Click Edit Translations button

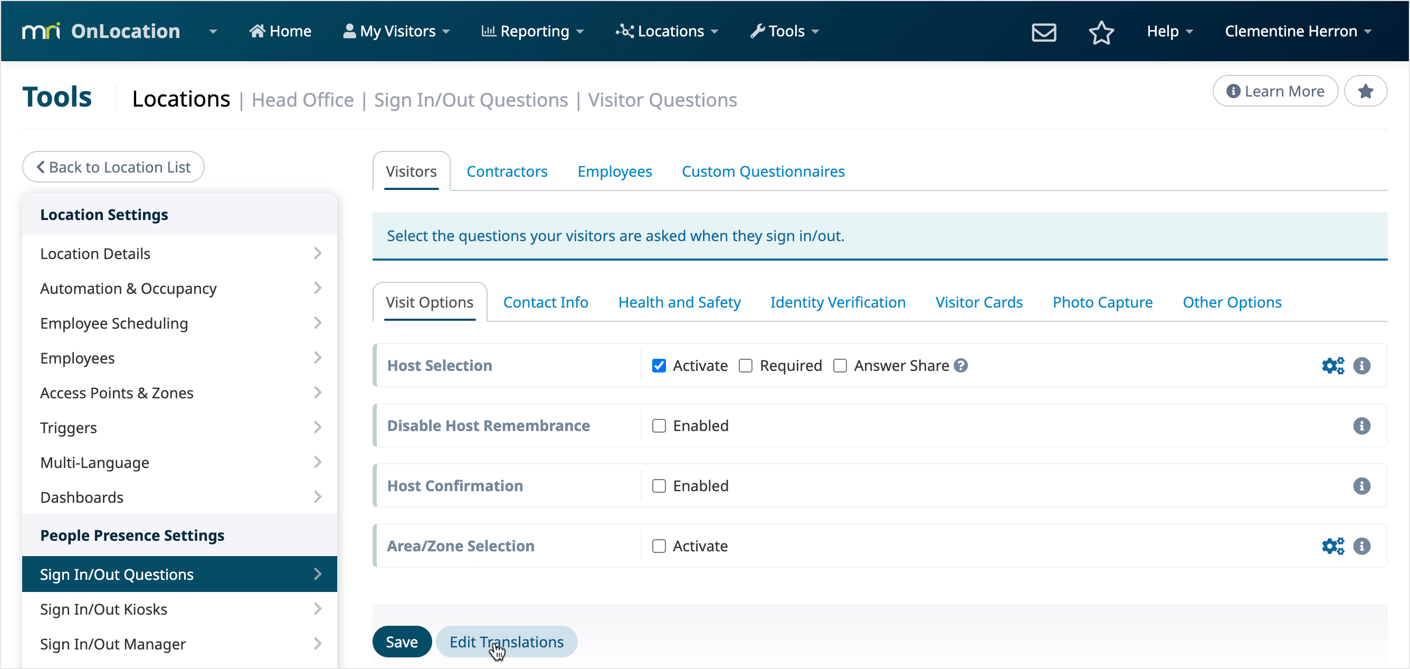pos(507,642)
